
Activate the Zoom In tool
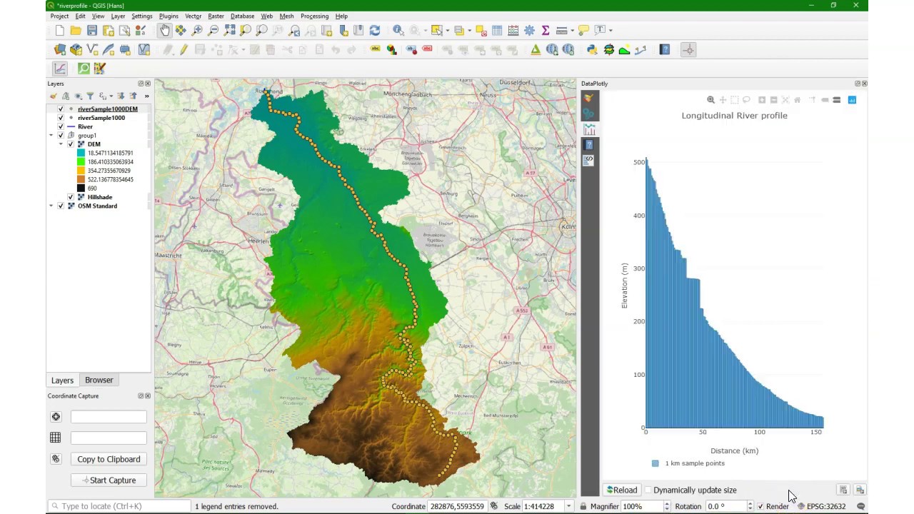pos(197,30)
